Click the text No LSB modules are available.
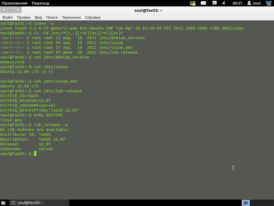The width and height of the screenshot is (274, 206). pos(35,130)
